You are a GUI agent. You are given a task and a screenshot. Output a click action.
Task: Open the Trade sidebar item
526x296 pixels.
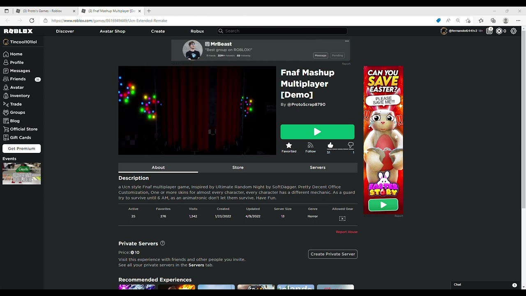coord(16,104)
